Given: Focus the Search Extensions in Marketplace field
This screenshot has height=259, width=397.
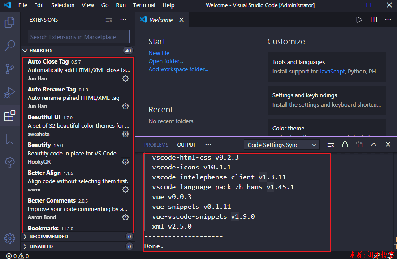Looking at the screenshot, I should point(79,36).
